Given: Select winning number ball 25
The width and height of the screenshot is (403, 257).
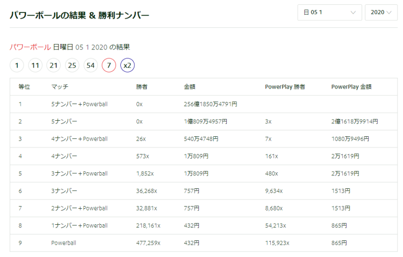Looking at the screenshot, I should [72, 65].
